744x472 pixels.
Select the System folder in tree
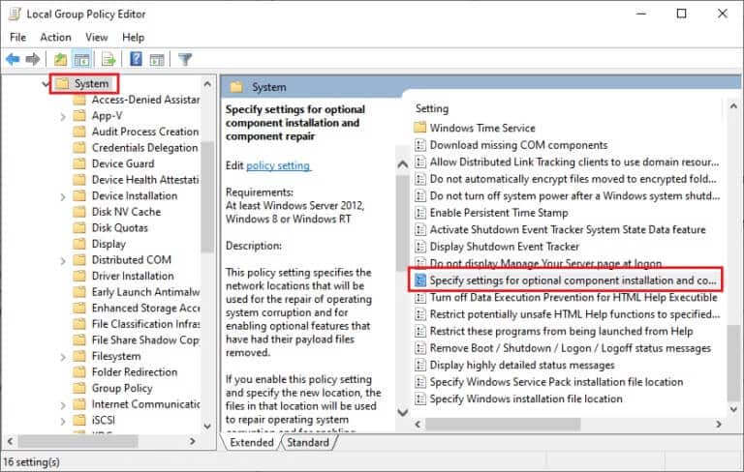point(83,84)
